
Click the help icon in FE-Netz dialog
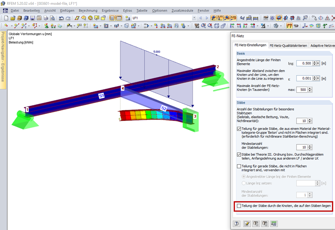click(x=237, y=223)
